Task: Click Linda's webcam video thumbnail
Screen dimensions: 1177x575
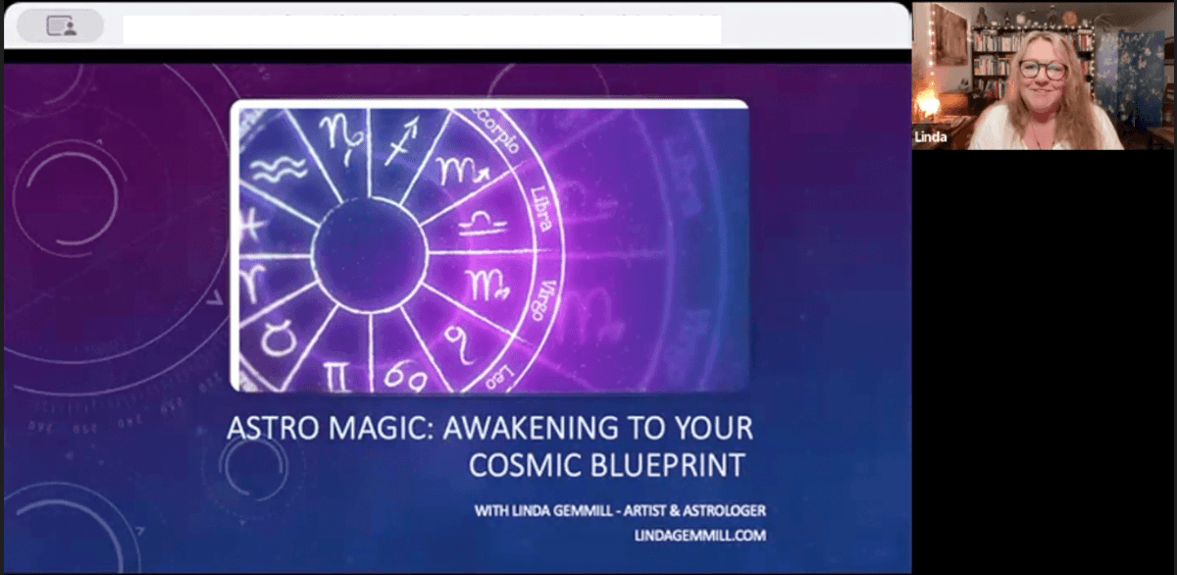Action: [x=1043, y=76]
